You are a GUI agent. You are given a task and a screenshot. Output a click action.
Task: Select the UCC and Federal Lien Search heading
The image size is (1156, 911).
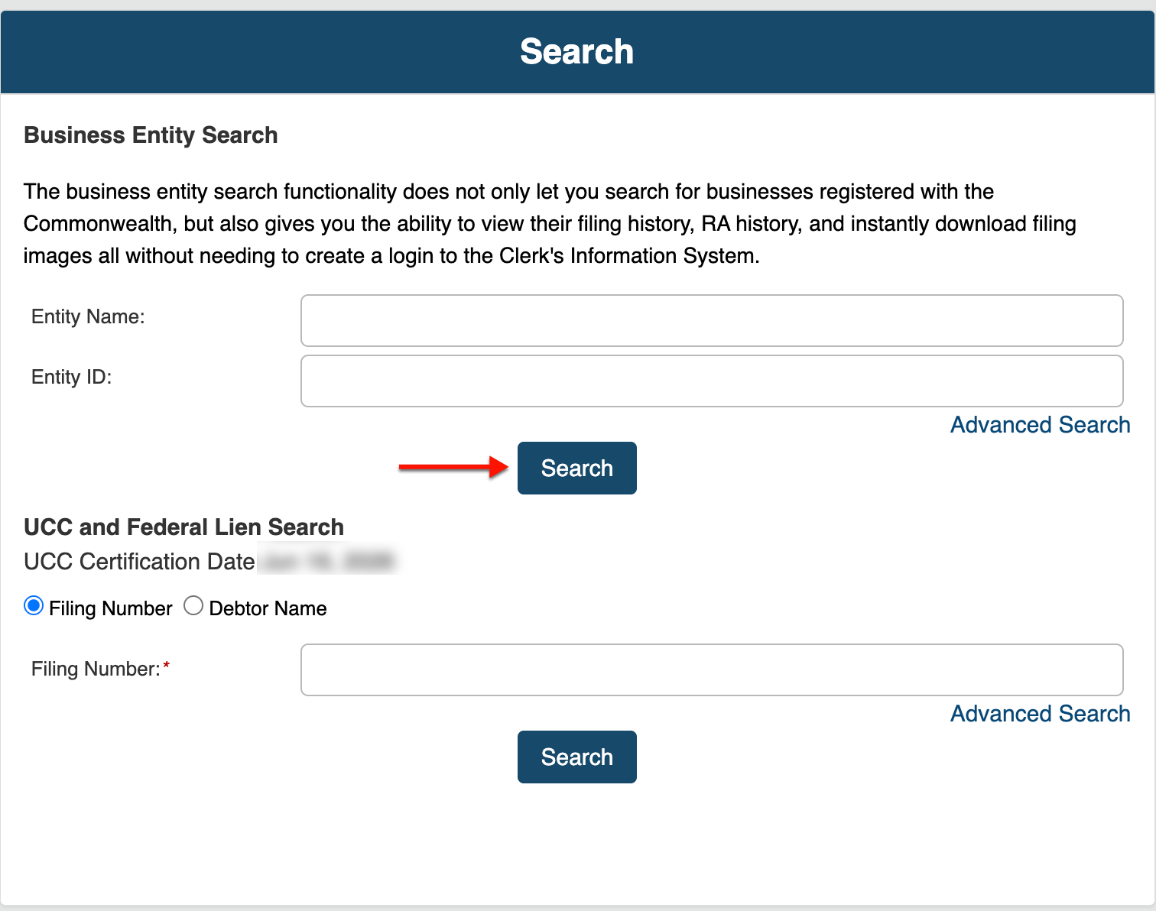(183, 527)
